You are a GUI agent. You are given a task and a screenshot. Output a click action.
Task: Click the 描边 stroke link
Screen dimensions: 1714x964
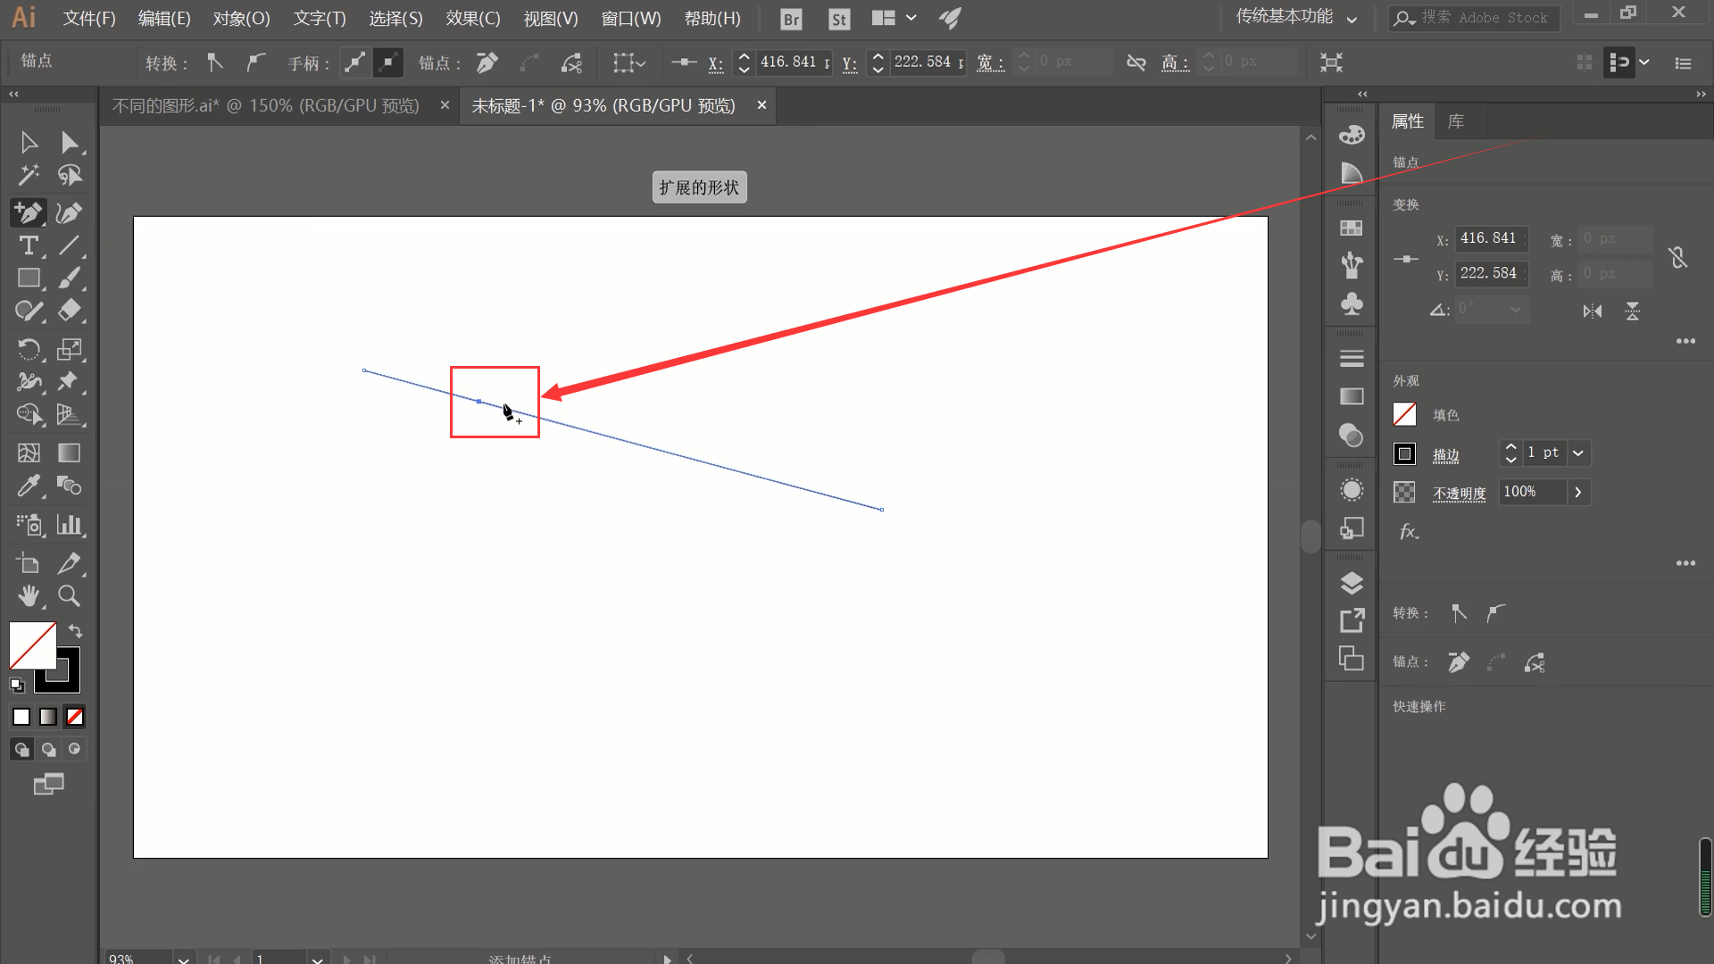1445,455
